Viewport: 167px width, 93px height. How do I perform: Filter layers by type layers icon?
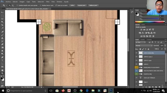click(x=155, y=42)
